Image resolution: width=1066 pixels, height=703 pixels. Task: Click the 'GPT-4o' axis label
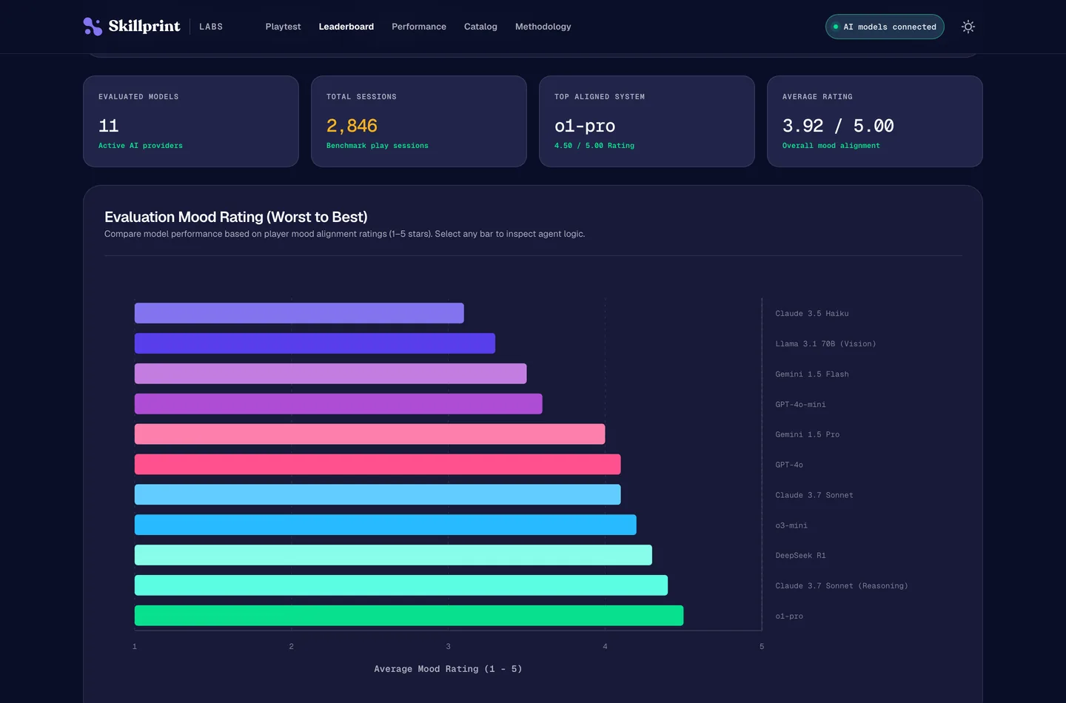(789, 465)
